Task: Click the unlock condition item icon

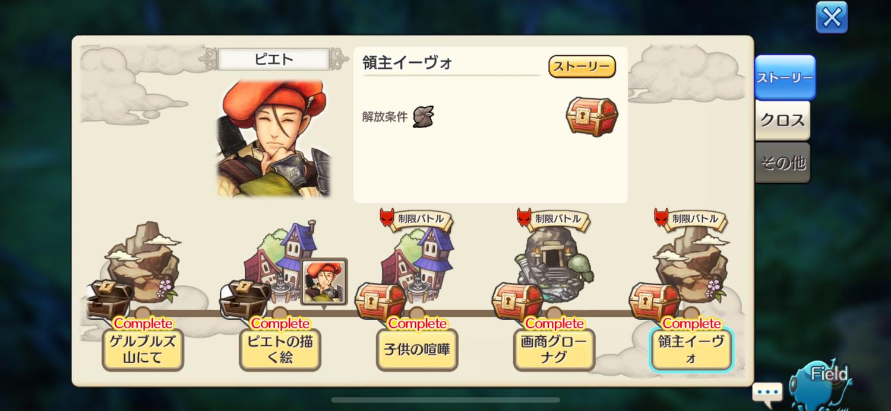Action: [x=424, y=116]
